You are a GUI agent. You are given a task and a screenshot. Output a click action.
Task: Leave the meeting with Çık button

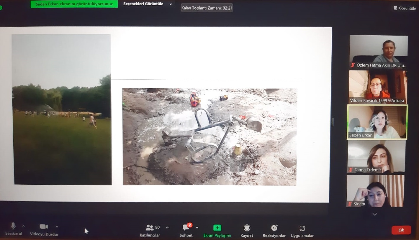pyautogui.click(x=401, y=230)
